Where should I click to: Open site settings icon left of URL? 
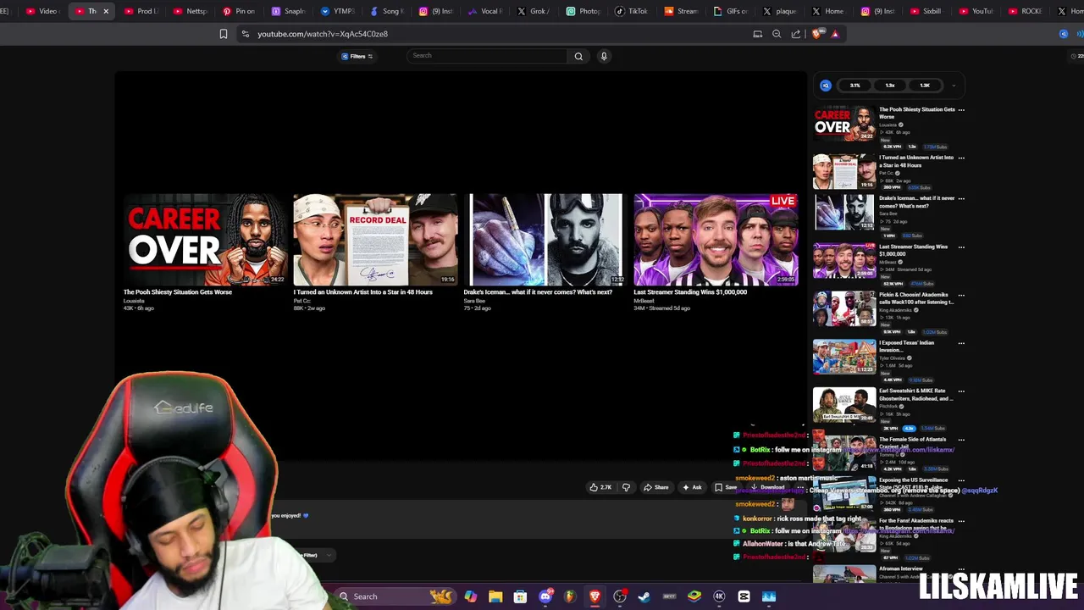(245, 34)
